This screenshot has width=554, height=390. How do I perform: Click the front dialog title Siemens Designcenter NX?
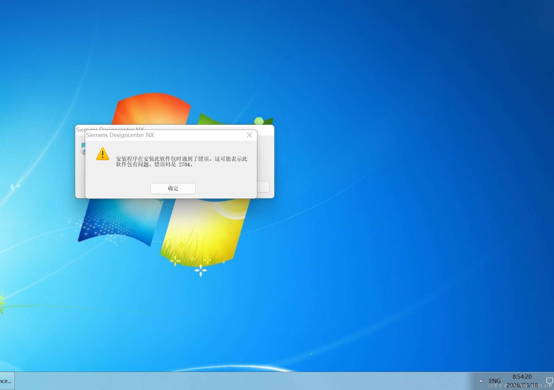120,135
